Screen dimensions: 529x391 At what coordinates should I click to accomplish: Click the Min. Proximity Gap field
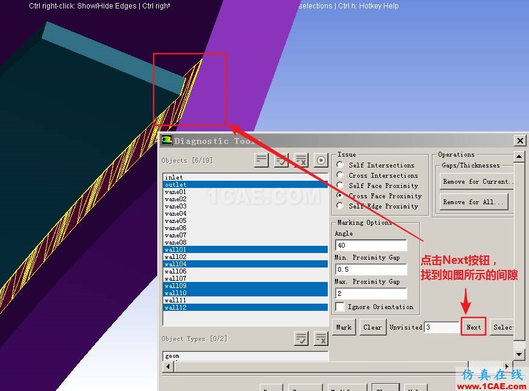(371, 269)
